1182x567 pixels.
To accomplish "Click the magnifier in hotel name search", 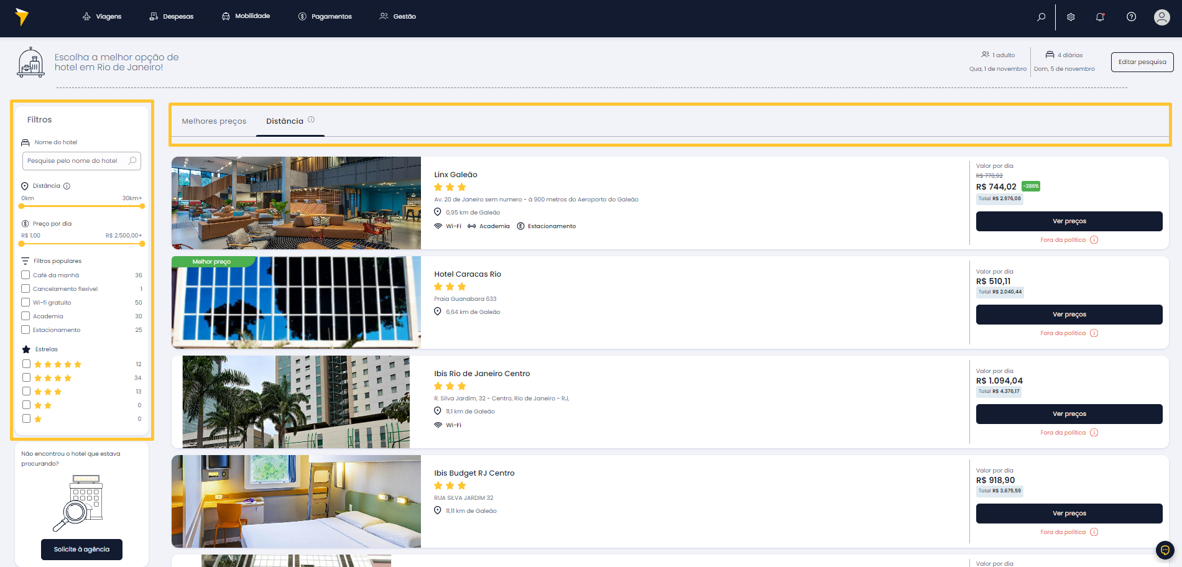I will 132,160.
